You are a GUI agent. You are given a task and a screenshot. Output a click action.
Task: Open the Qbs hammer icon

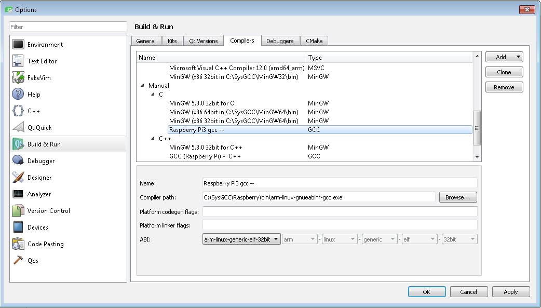point(18,260)
